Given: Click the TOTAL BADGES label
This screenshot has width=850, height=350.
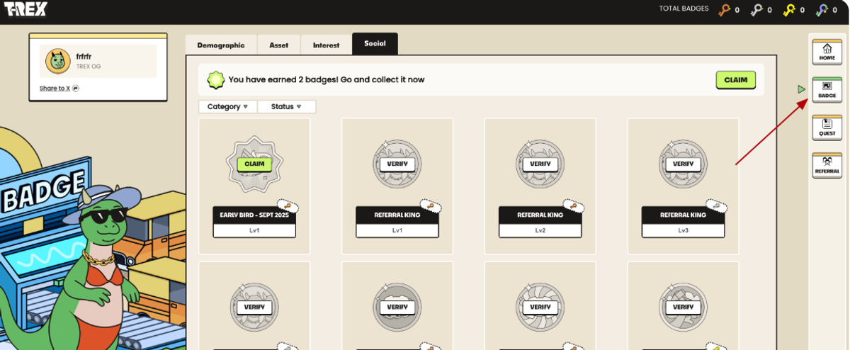Looking at the screenshot, I should [x=684, y=9].
